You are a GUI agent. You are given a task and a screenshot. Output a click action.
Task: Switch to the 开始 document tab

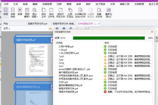[x=14, y=24]
